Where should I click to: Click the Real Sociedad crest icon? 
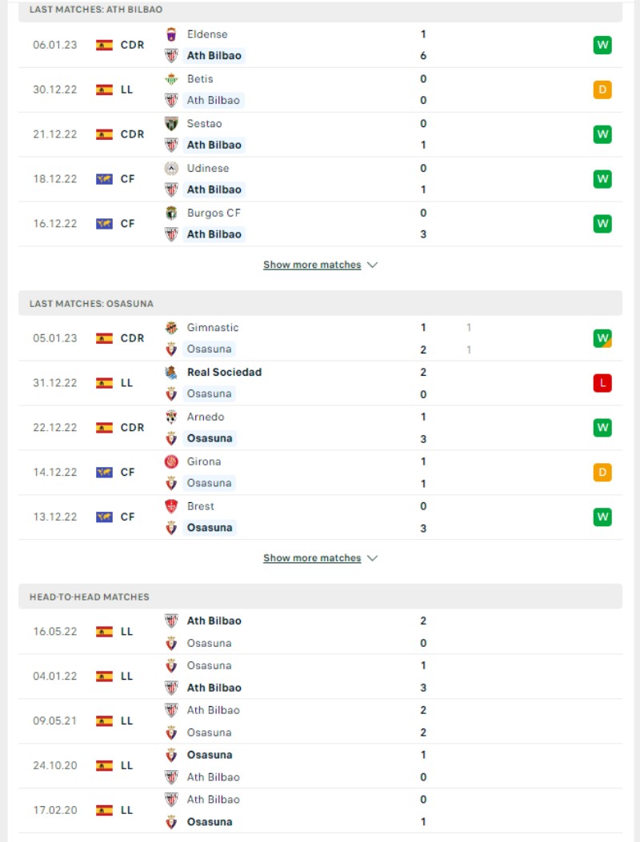(x=171, y=372)
